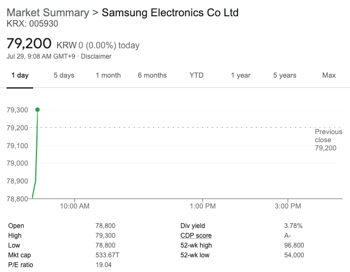Select the 1 day tab

20,75
